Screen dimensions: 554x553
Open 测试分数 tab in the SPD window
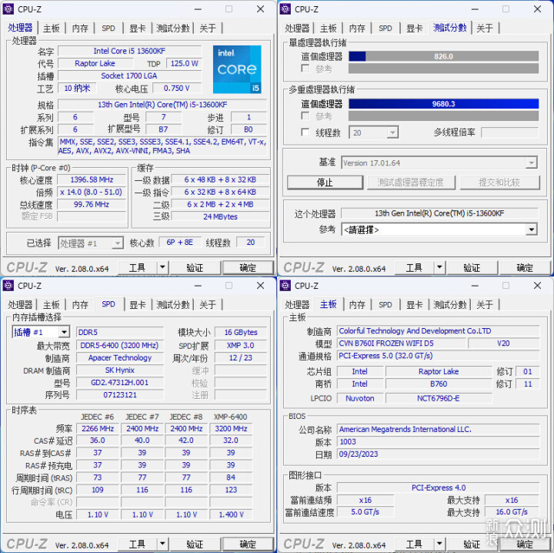(173, 304)
